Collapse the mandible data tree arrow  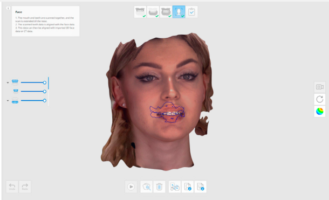coord(8,101)
